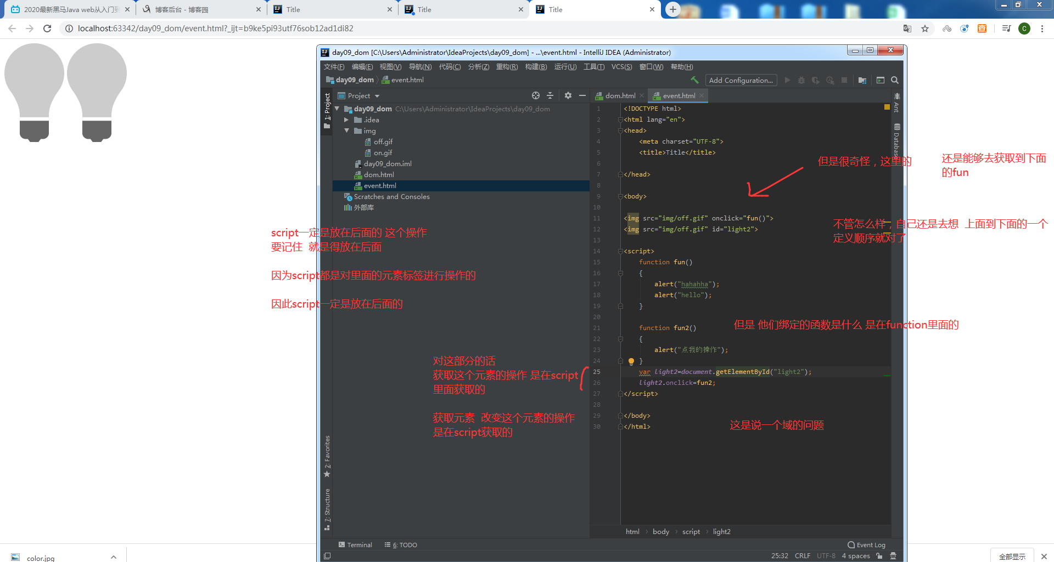Click the blue circular extension icon in Chrome
Screen dimensions: 1054x562
965,29
